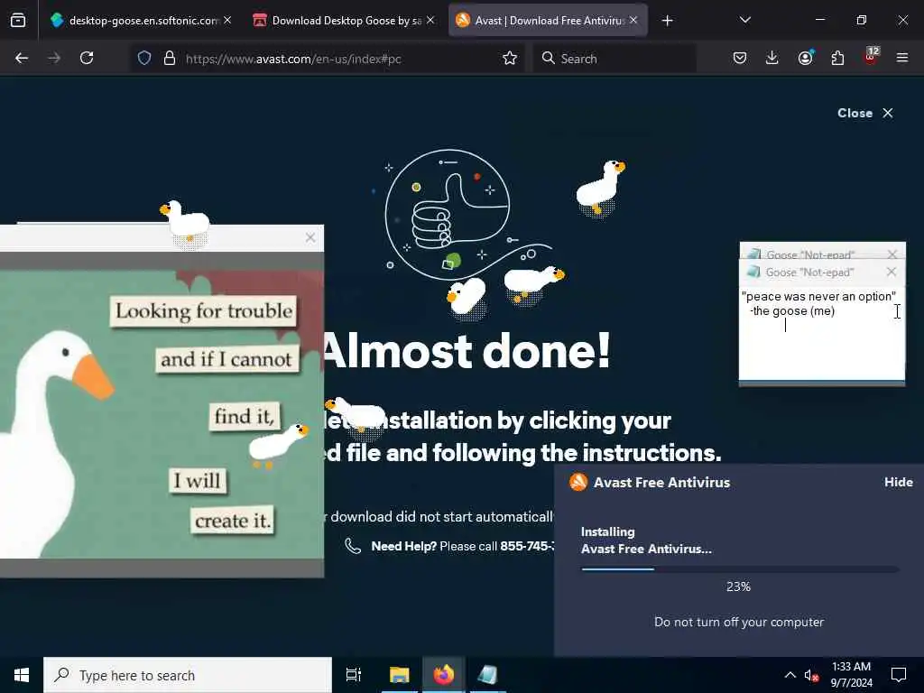This screenshot has width=924, height=693.
Task: Open Firefox View tab overview icon
Action: (x=18, y=21)
